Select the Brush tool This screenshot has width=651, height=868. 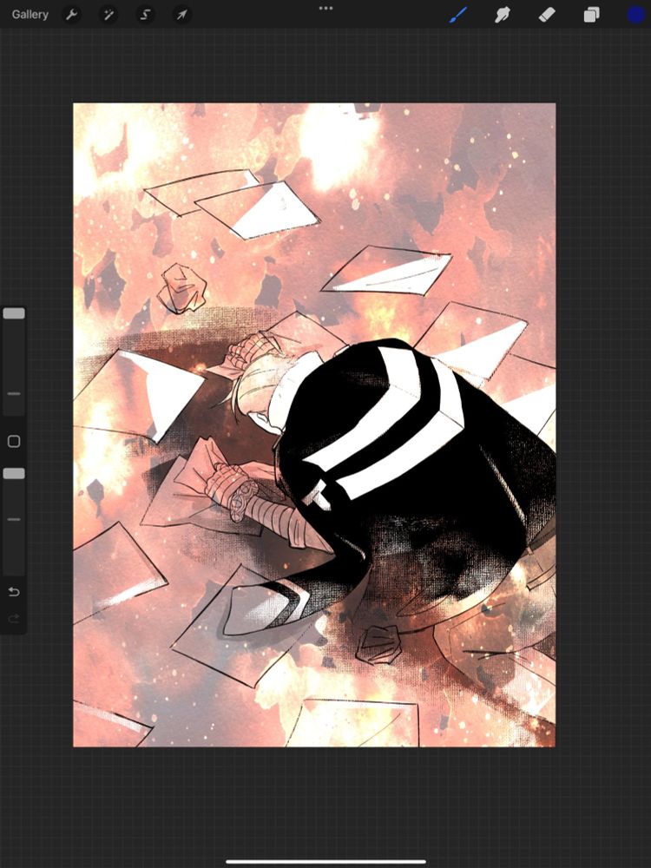(457, 15)
